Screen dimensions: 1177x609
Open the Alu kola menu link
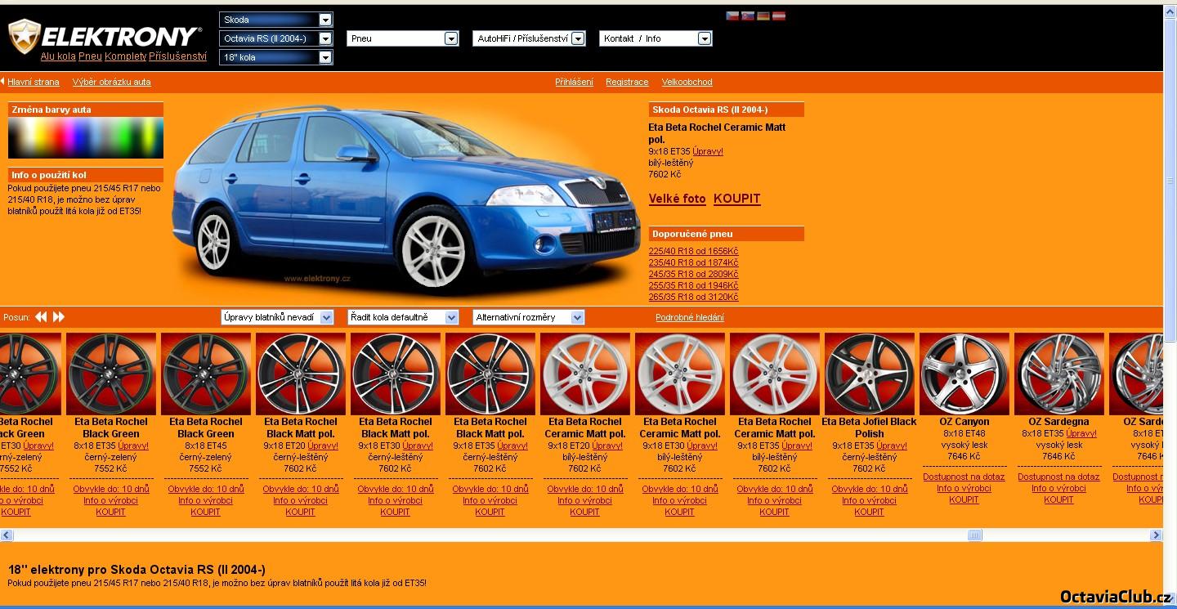tap(58, 56)
